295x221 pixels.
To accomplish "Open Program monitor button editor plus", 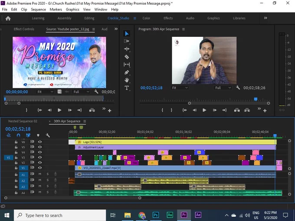I will tap(265, 111).
